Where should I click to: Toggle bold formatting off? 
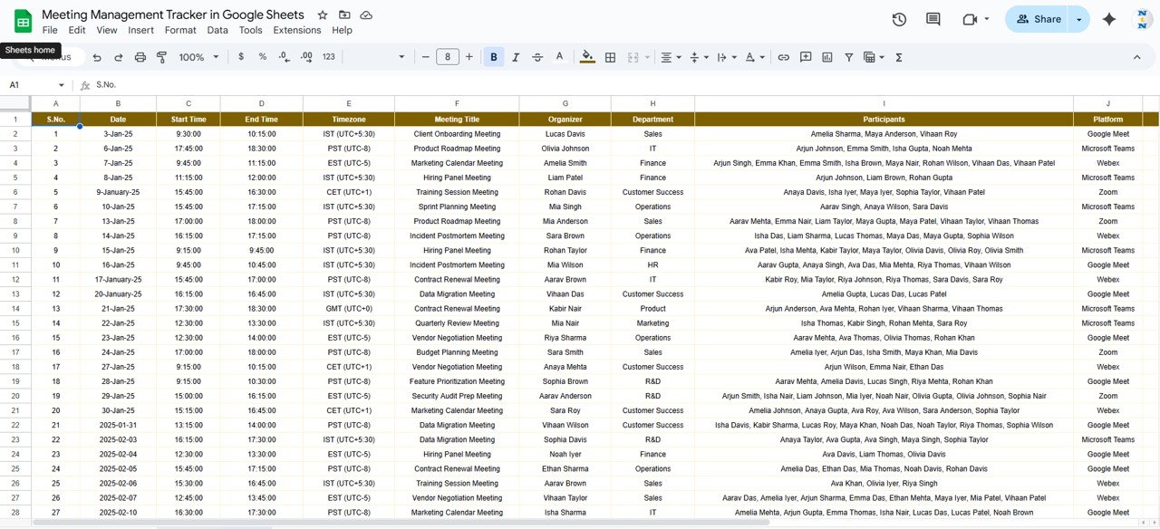(493, 56)
